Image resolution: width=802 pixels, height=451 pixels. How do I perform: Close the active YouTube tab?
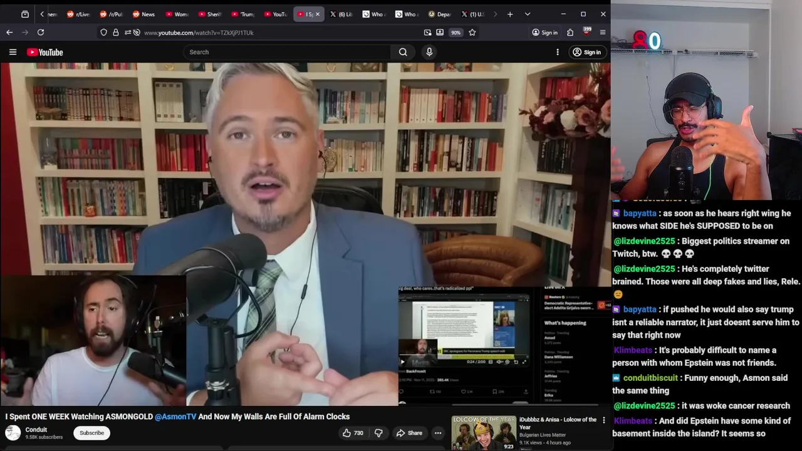tap(317, 14)
